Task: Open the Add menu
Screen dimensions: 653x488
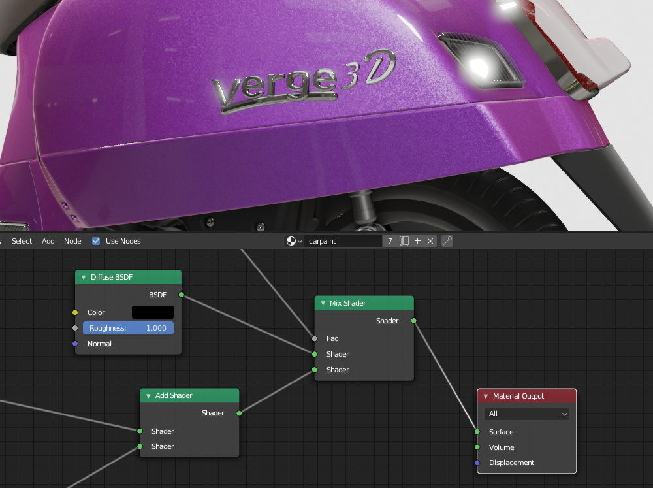Action: tap(48, 241)
